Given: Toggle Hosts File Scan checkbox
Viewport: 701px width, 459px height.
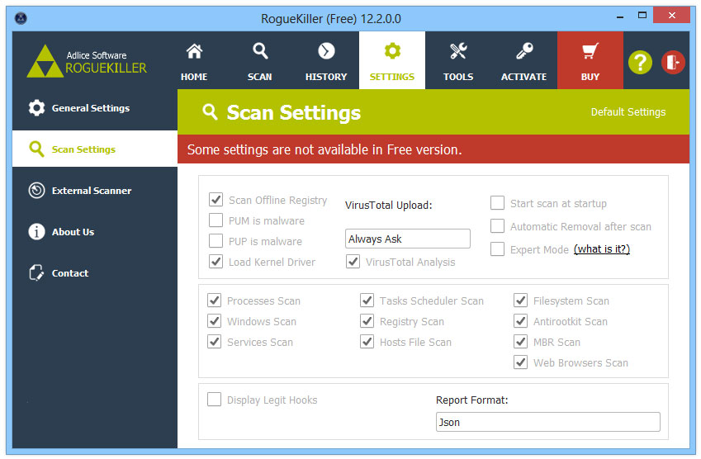Looking at the screenshot, I should [367, 342].
